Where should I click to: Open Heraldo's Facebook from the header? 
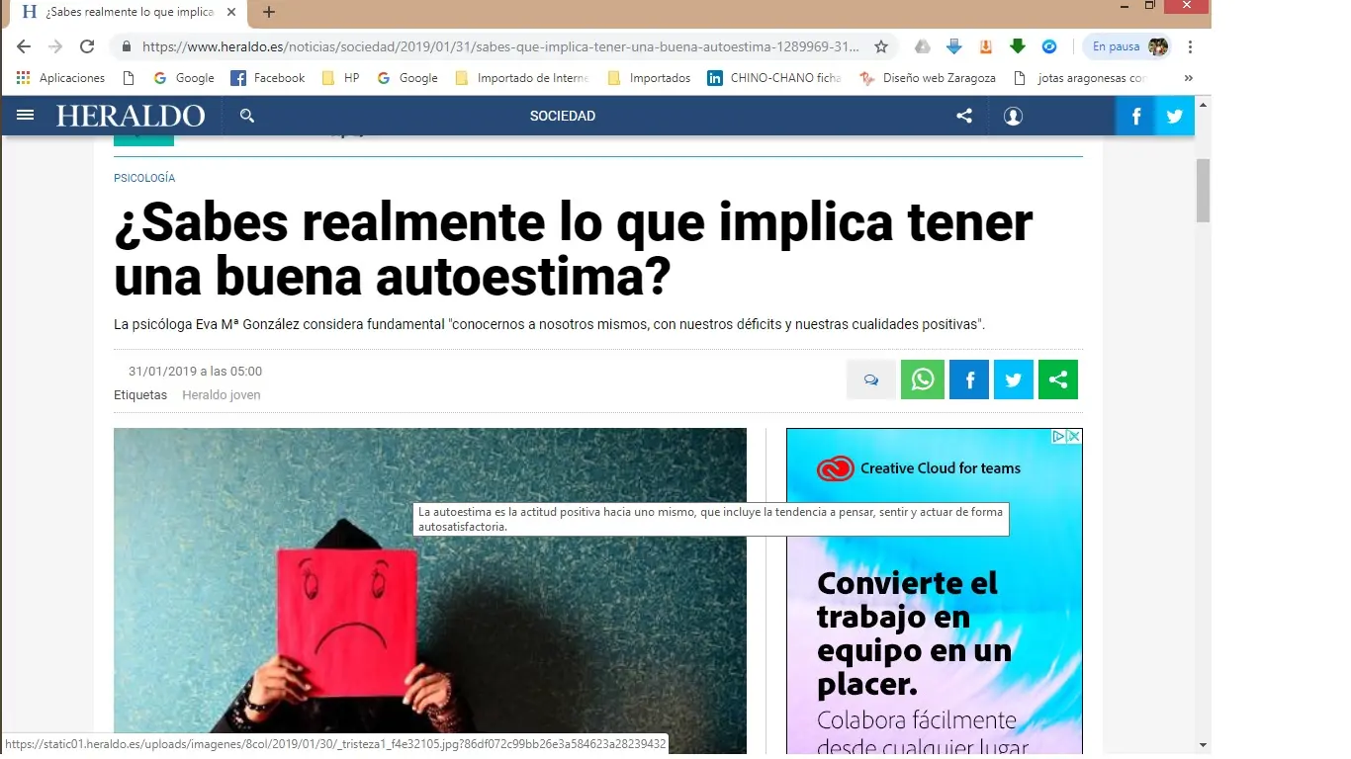click(1135, 116)
